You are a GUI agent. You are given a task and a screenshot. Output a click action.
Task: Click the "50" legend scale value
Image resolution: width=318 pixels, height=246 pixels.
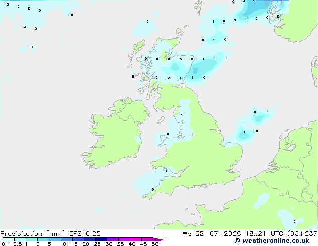155,244
